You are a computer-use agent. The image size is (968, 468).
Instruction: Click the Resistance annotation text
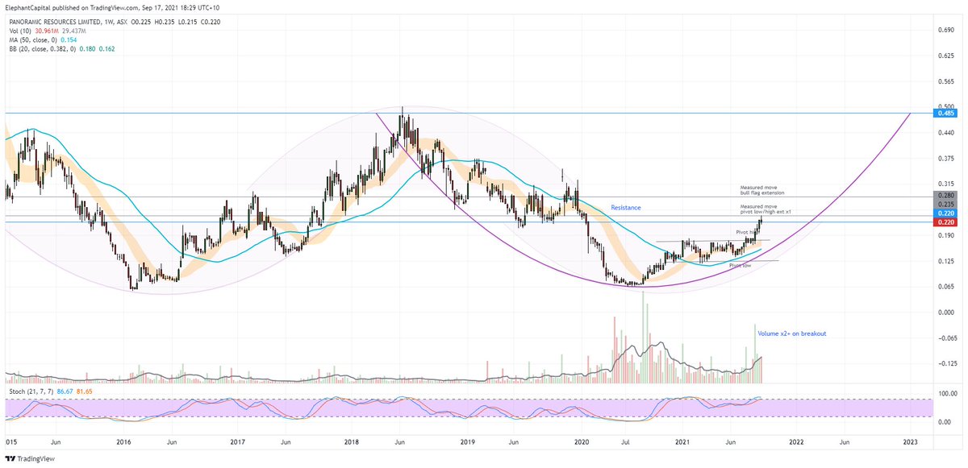[625, 208]
